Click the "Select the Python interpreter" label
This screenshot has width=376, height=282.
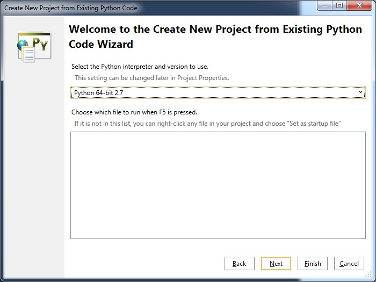[x=140, y=67]
